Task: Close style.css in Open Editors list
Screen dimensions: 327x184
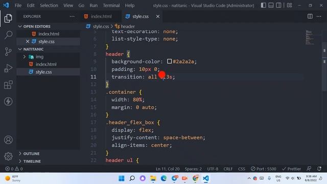Action: tap(28, 41)
